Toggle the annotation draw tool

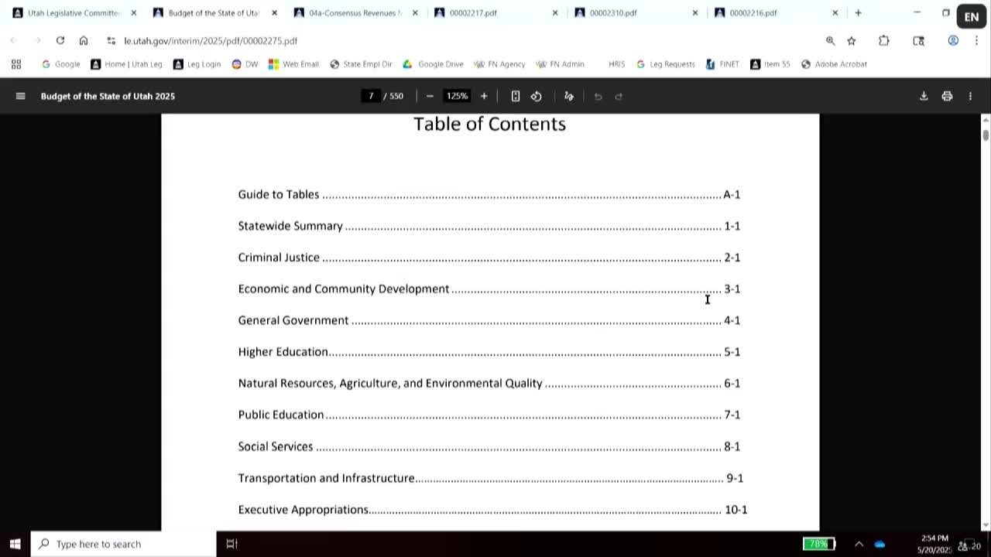coord(569,96)
